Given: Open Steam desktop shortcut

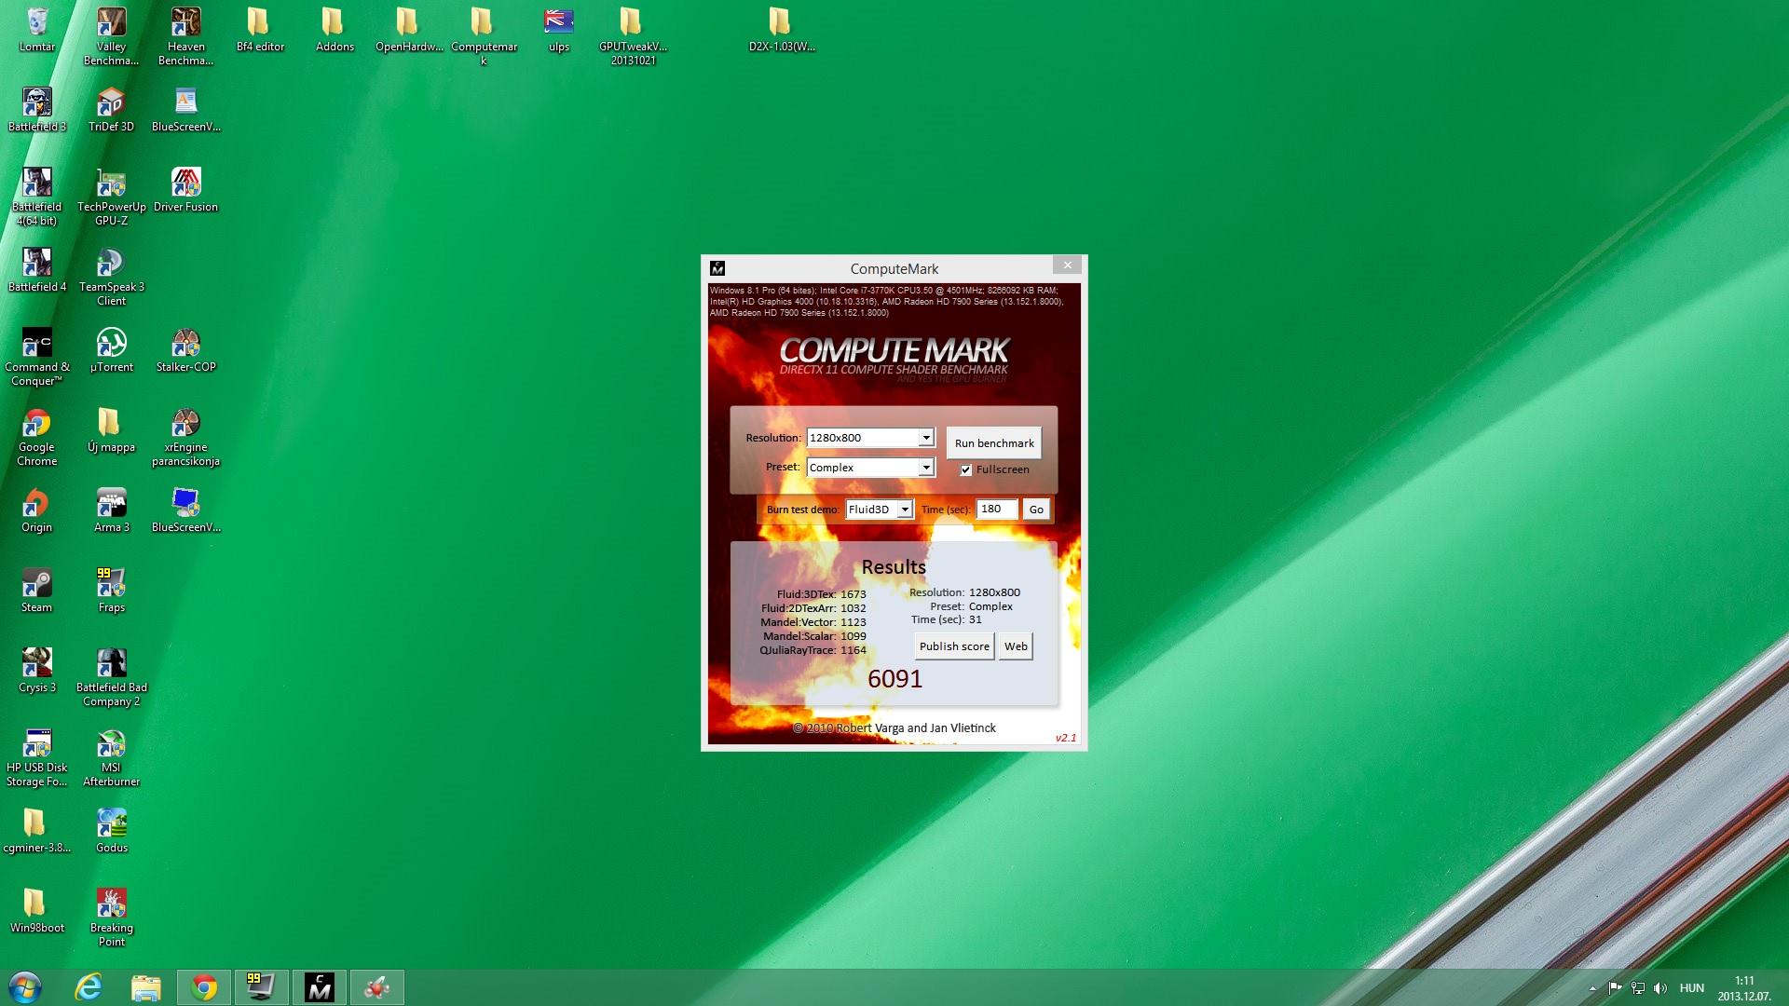Looking at the screenshot, I should (x=37, y=591).
